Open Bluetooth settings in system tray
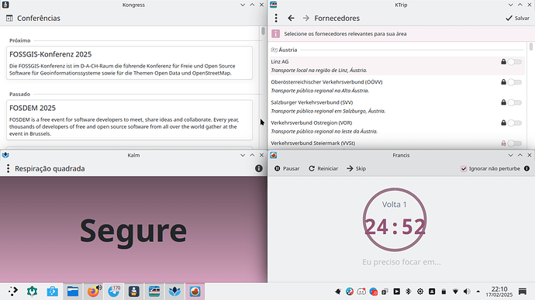The width and height of the screenshot is (535, 300). point(408,291)
